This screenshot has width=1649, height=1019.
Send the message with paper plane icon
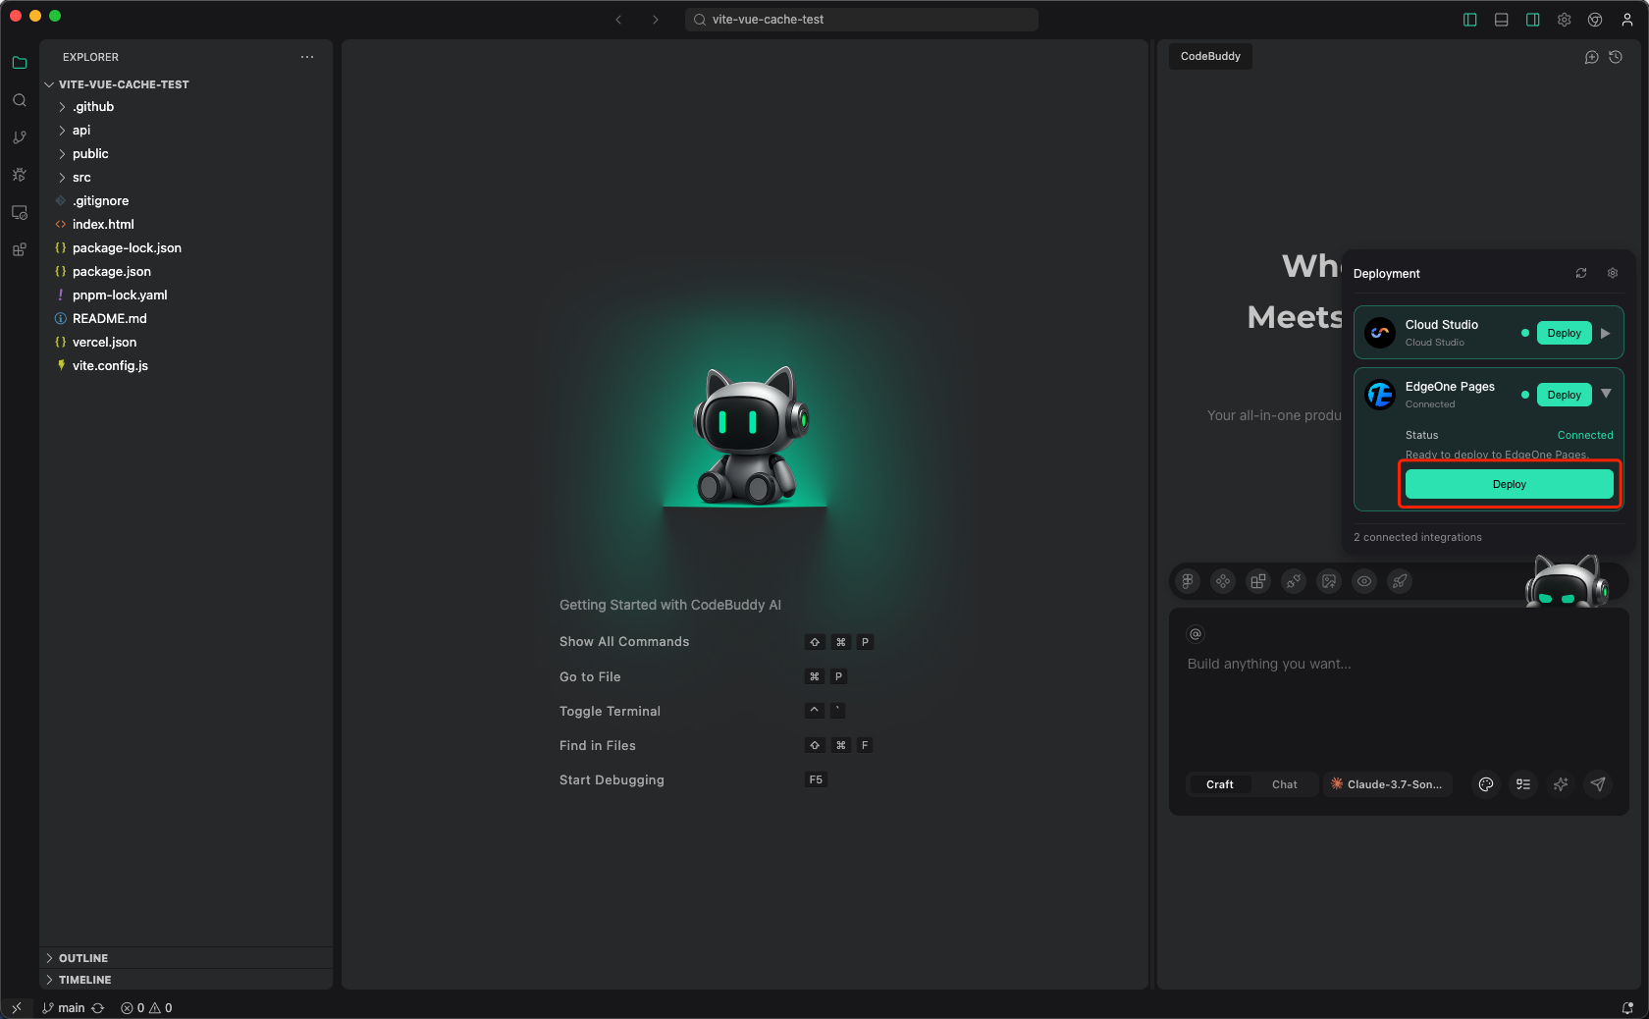[1598, 784]
